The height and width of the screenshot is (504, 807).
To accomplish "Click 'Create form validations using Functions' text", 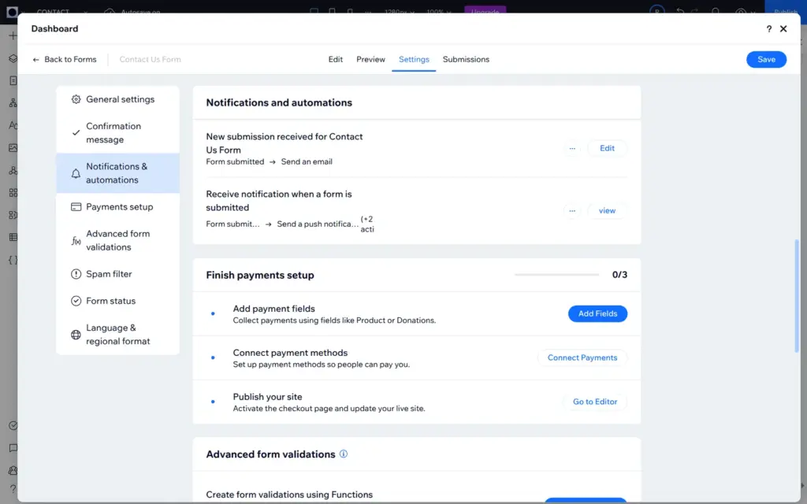I will coord(288,495).
